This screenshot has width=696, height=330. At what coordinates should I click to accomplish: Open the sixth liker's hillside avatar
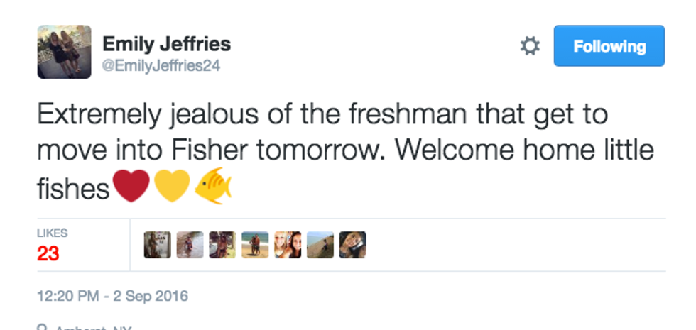tap(320, 245)
